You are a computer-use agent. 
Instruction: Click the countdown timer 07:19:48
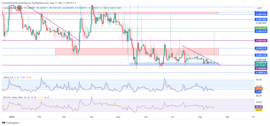click(x=261, y=65)
